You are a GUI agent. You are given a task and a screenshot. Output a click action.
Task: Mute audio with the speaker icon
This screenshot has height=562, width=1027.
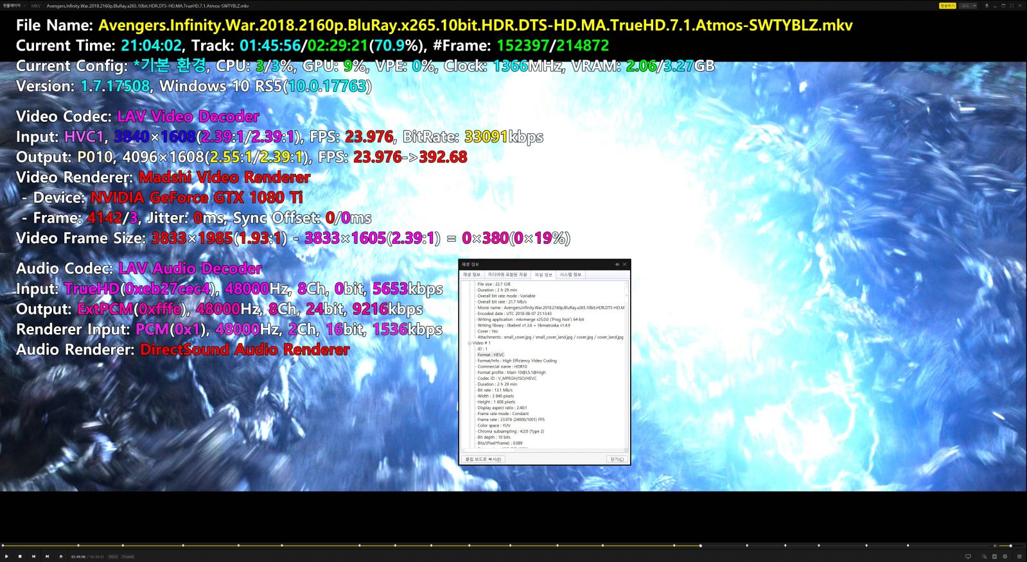(x=996, y=546)
